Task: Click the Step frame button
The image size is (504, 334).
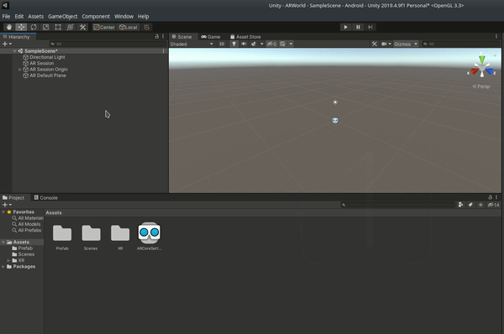Action: coord(370,28)
